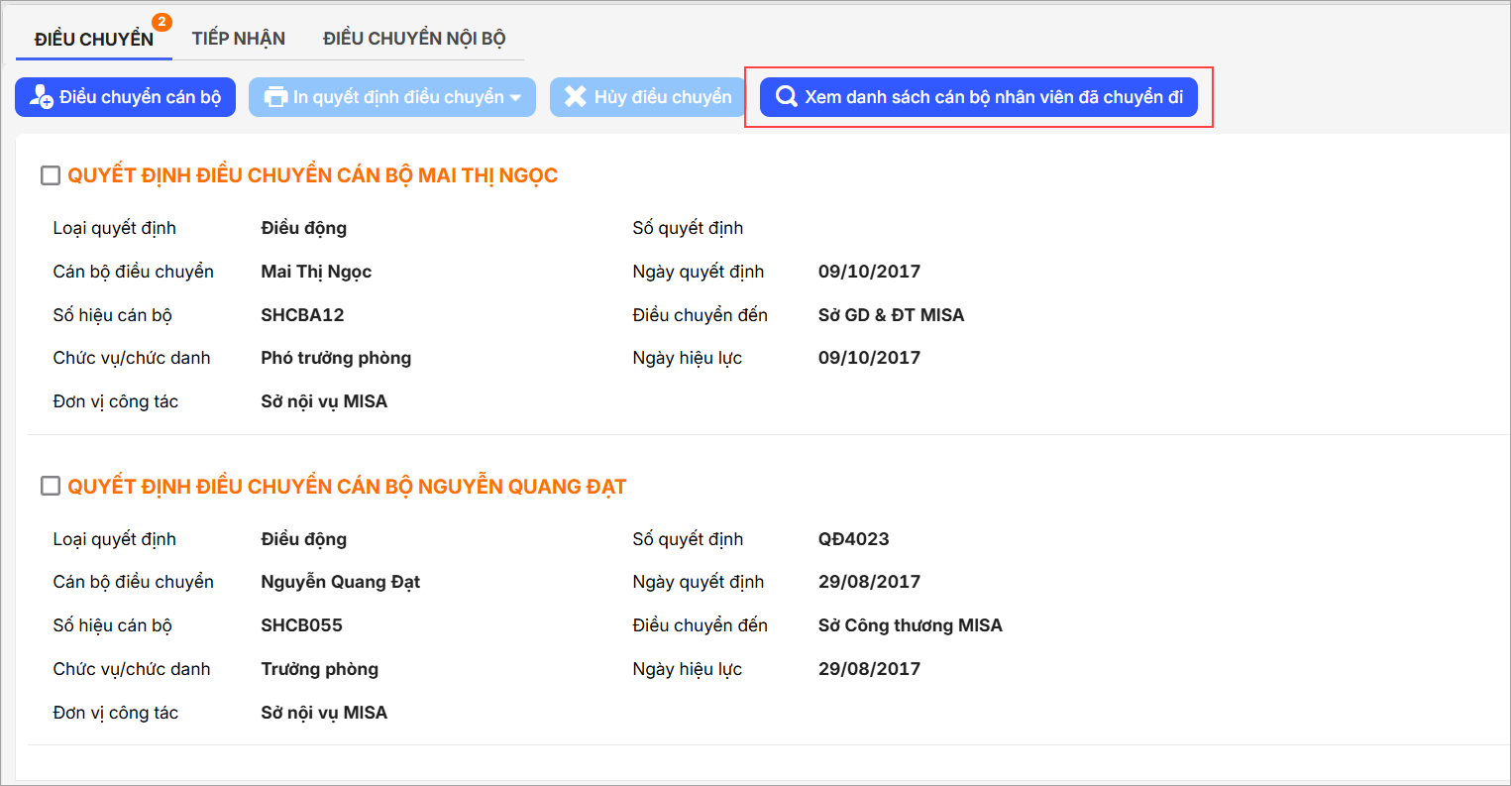Click the destination Sở Công thương MISA

910,625
